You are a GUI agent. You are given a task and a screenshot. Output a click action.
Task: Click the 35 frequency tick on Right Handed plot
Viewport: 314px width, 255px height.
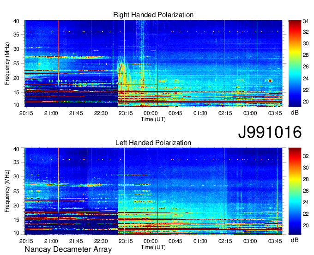16,35
